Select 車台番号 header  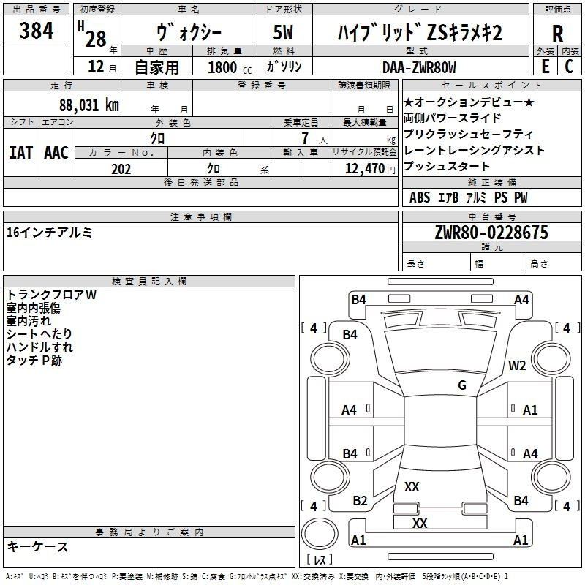491,216
